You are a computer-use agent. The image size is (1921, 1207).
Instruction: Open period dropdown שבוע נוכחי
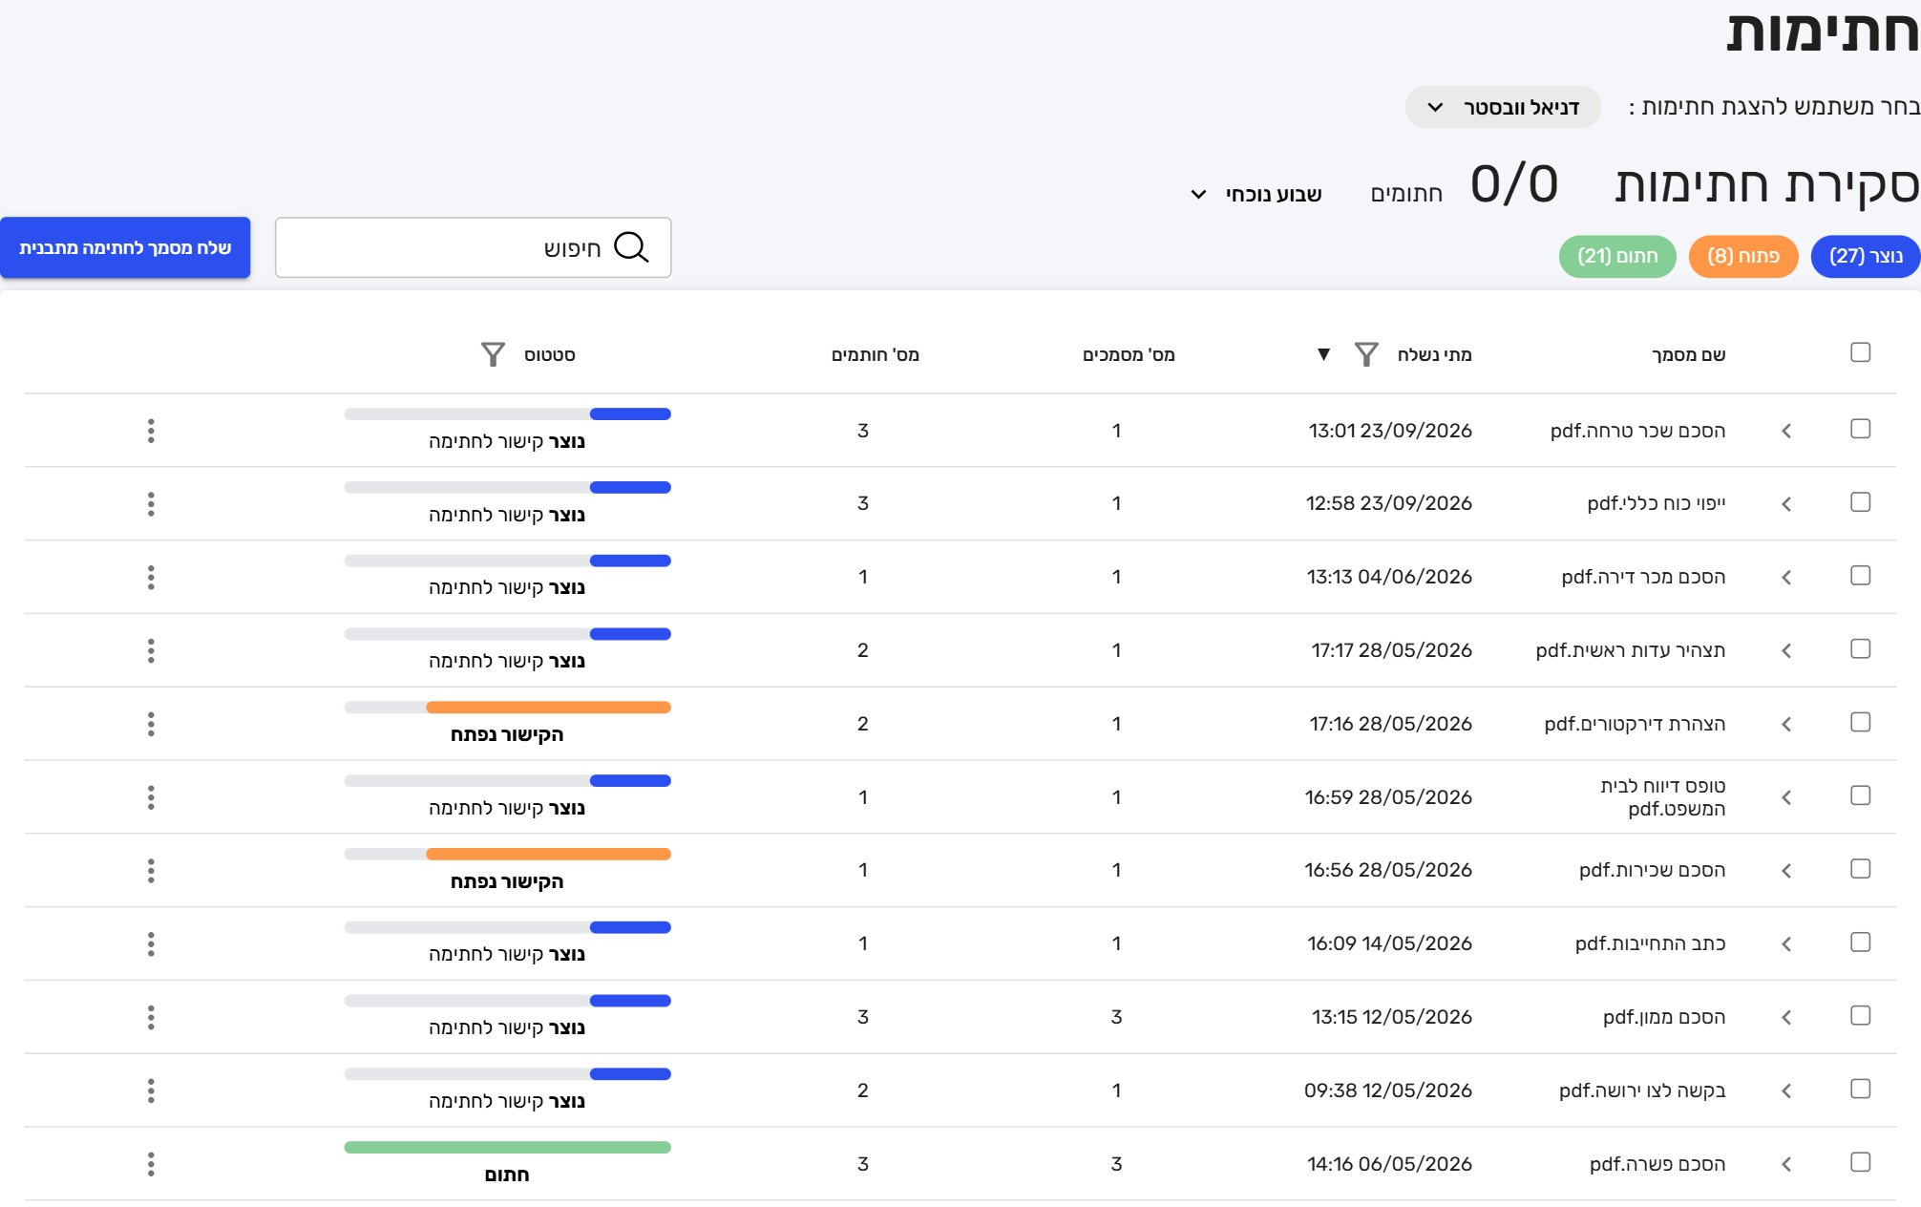[1256, 194]
